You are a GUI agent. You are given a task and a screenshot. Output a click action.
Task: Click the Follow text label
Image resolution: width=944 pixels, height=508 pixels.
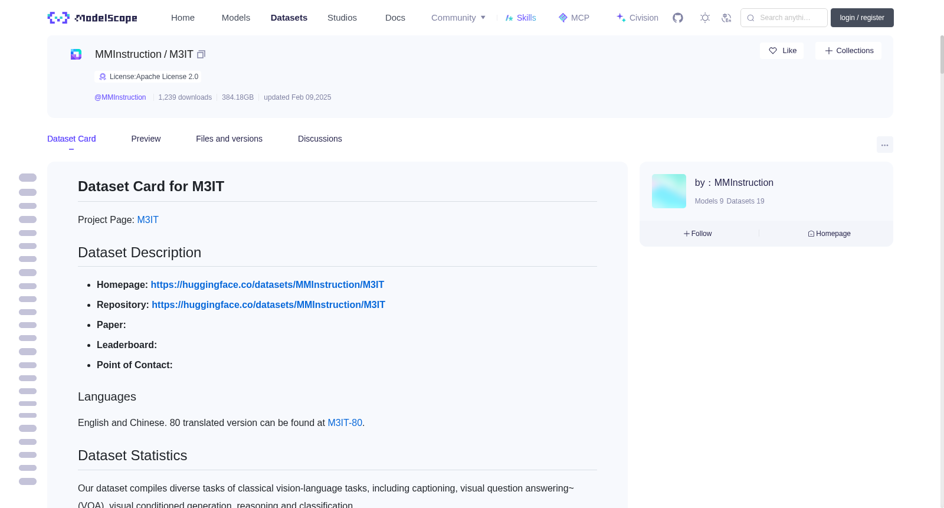point(702,234)
